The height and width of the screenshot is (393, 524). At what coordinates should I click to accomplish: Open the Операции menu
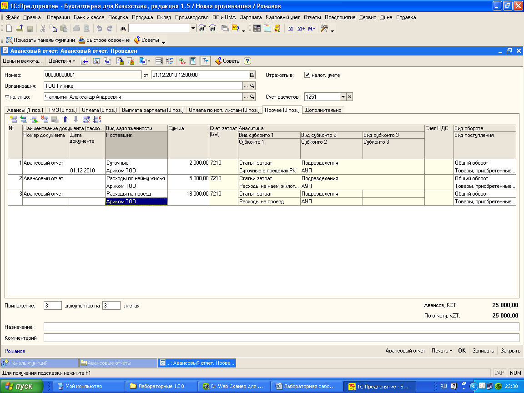(x=58, y=17)
